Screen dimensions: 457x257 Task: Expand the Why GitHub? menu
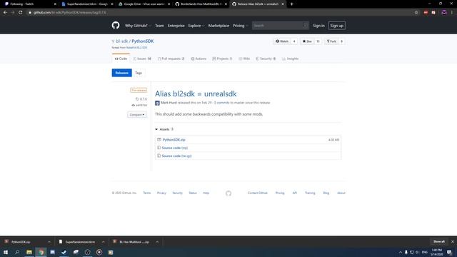(x=138, y=26)
